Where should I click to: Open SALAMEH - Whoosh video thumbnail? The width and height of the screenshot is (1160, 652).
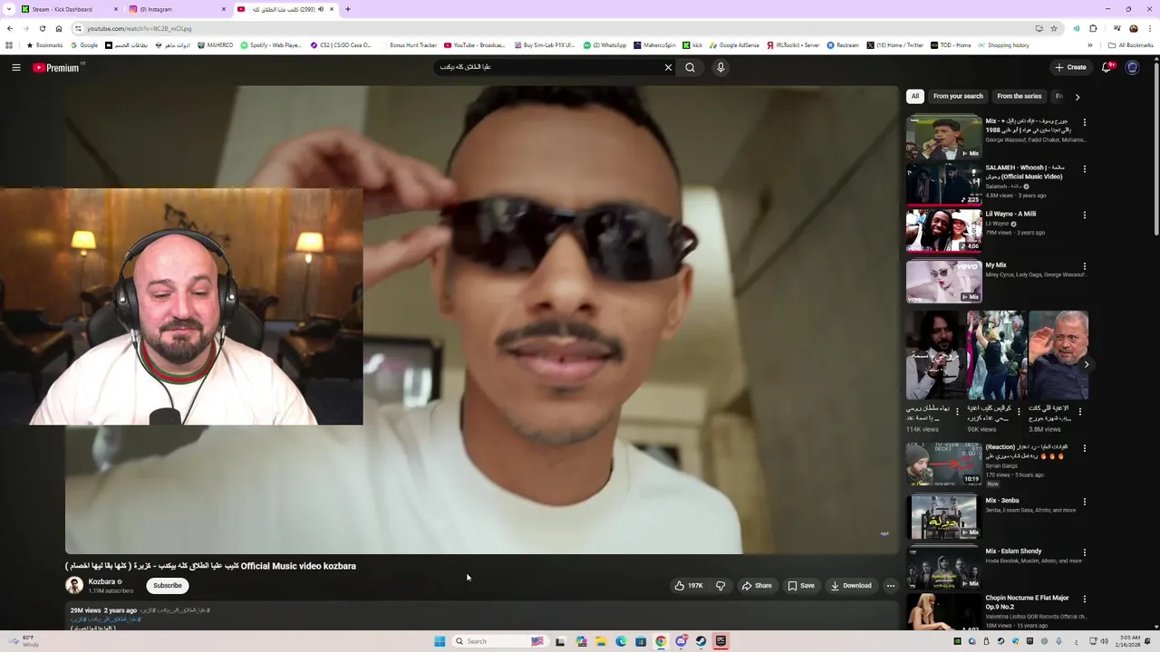point(943,184)
